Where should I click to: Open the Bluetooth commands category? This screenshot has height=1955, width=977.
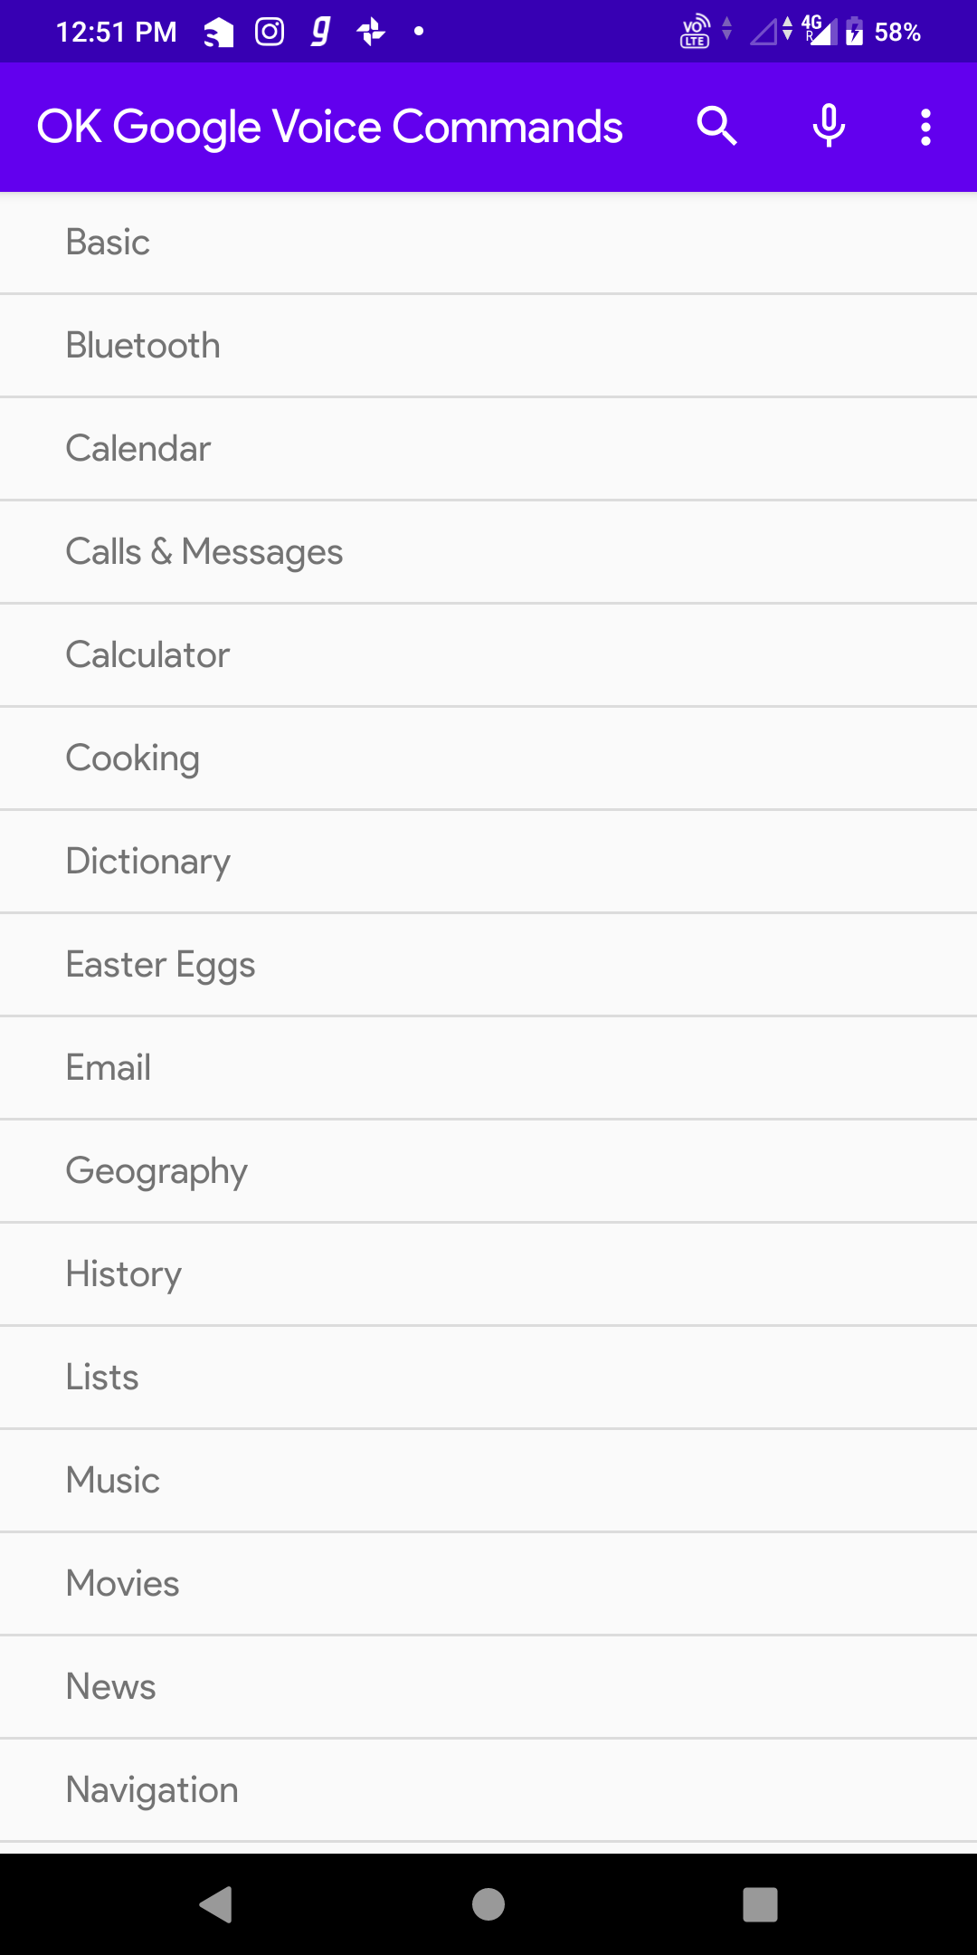[x=488, y=346]
